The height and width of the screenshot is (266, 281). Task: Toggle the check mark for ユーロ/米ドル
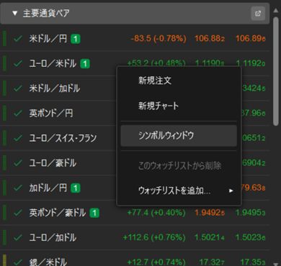click(18, 63)
